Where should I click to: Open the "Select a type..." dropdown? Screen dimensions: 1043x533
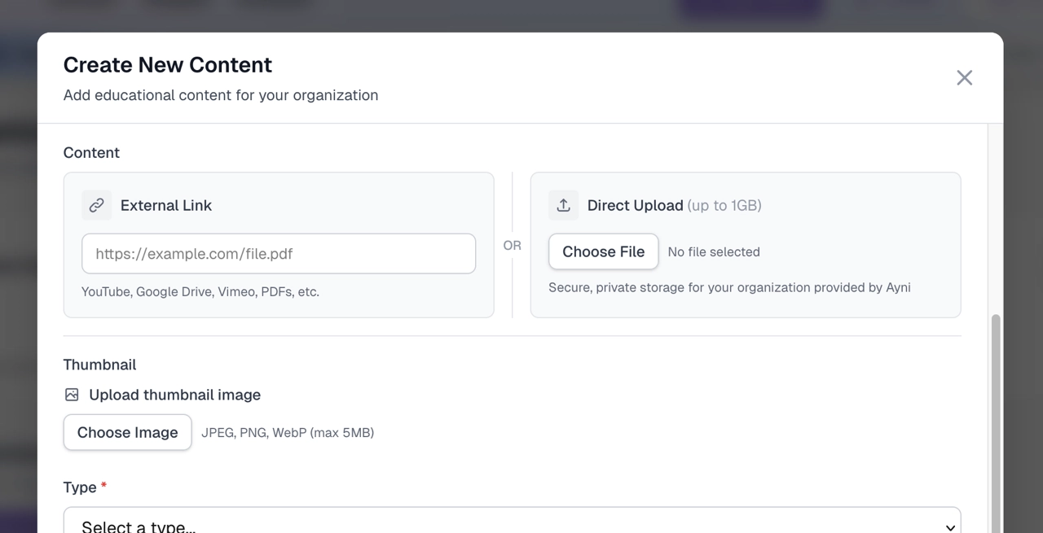tap(512, 525)
